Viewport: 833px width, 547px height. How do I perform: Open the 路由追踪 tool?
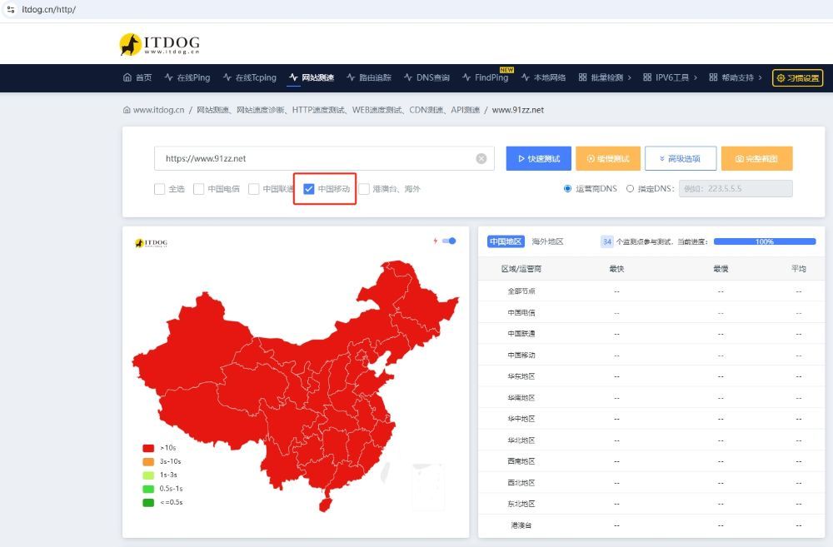pos(369,77)
